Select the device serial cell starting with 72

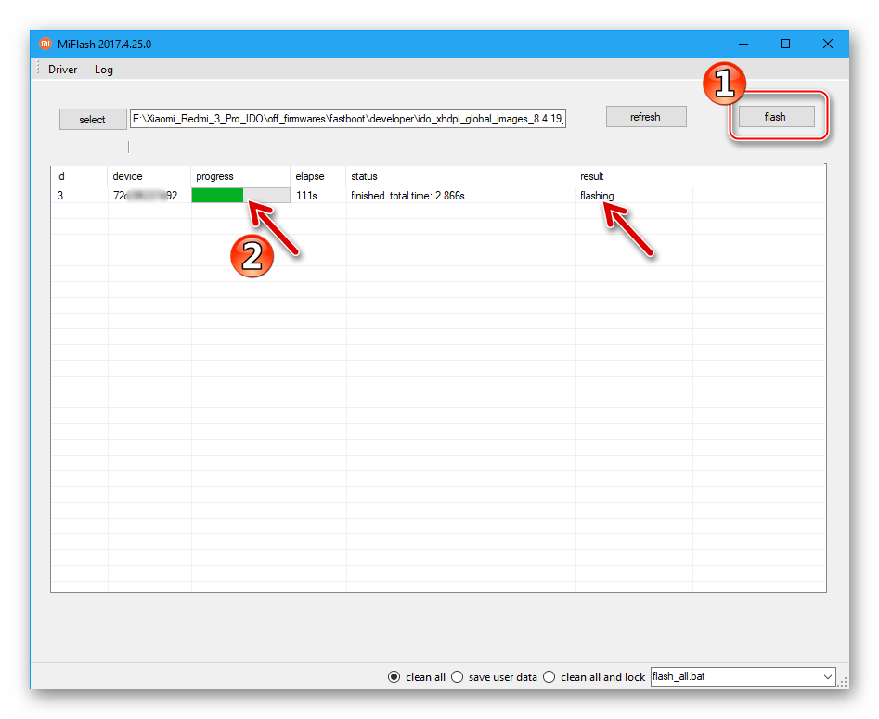pos(145,196)
